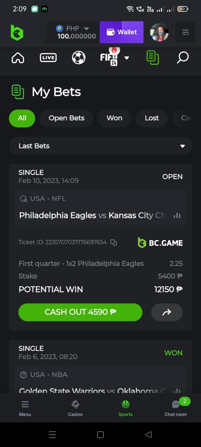This screenshot has height=447, width=201.
Task: Expand the FIFA 24 dropdown arrow
Action: pyautogui.click(x=127, y=58)
